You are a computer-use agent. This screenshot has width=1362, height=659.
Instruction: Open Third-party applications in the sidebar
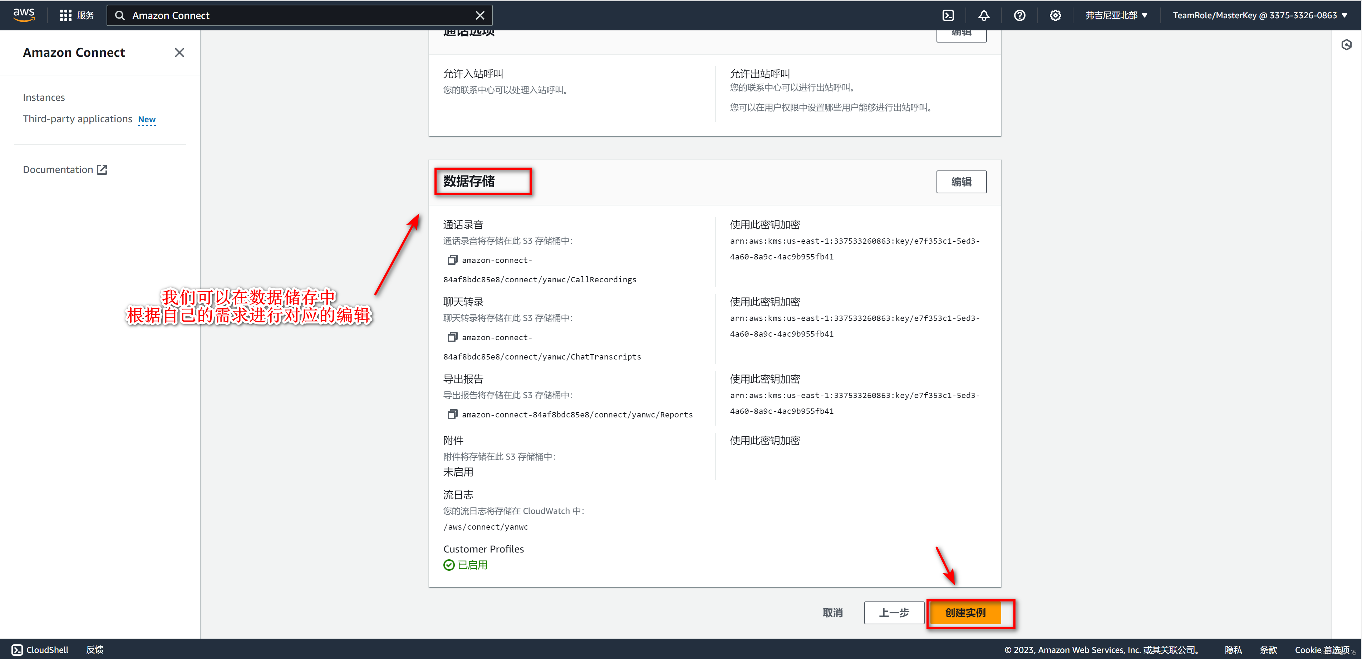(77, 119)
